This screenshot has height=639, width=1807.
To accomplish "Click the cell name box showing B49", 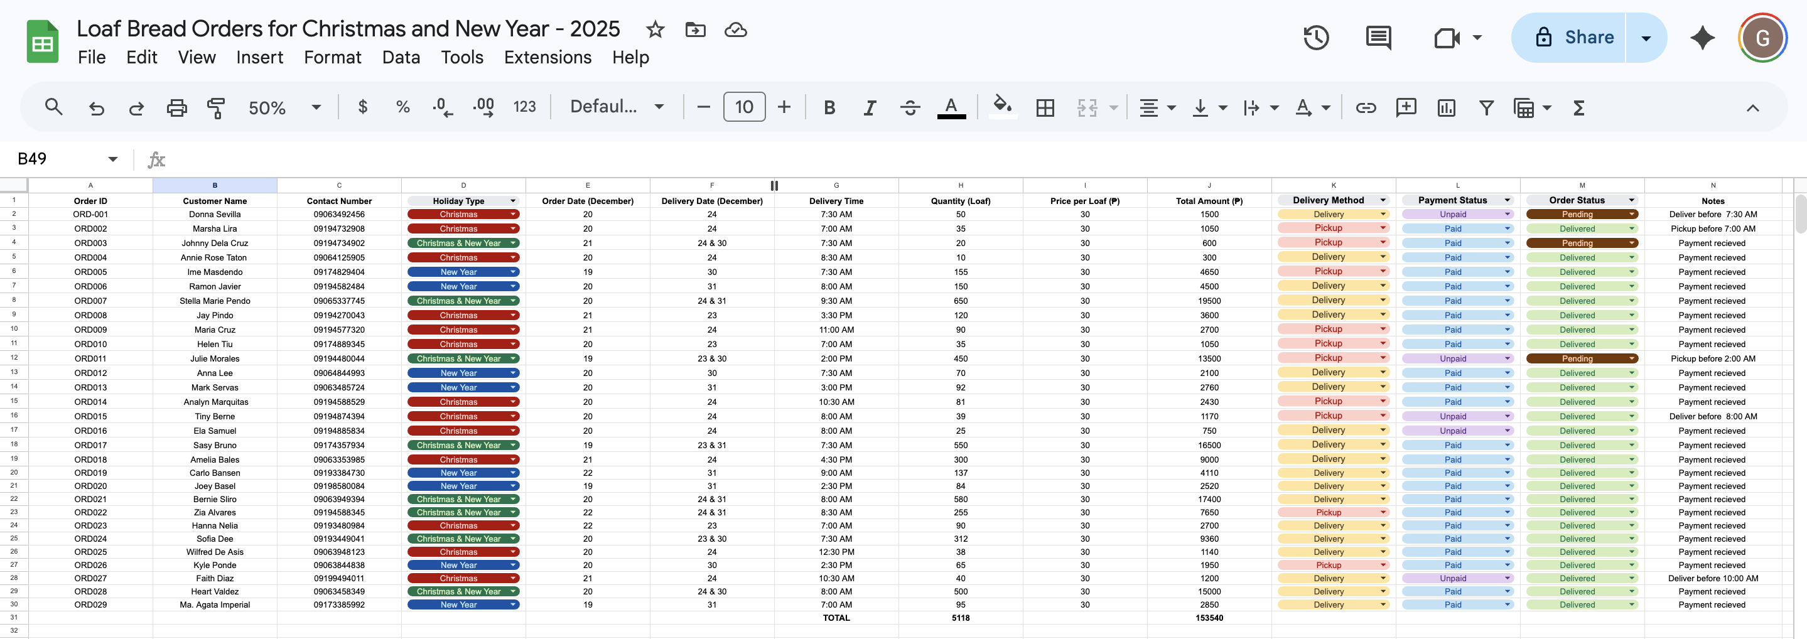I will (x=60, y=159).
